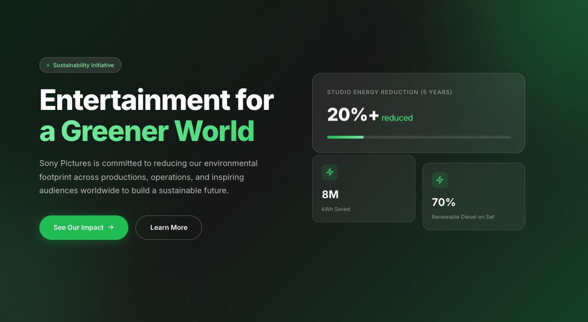The height and width of the screenshot is (322, 588).
Task: Click the 8M figure
Action: (x=330, y=194)
